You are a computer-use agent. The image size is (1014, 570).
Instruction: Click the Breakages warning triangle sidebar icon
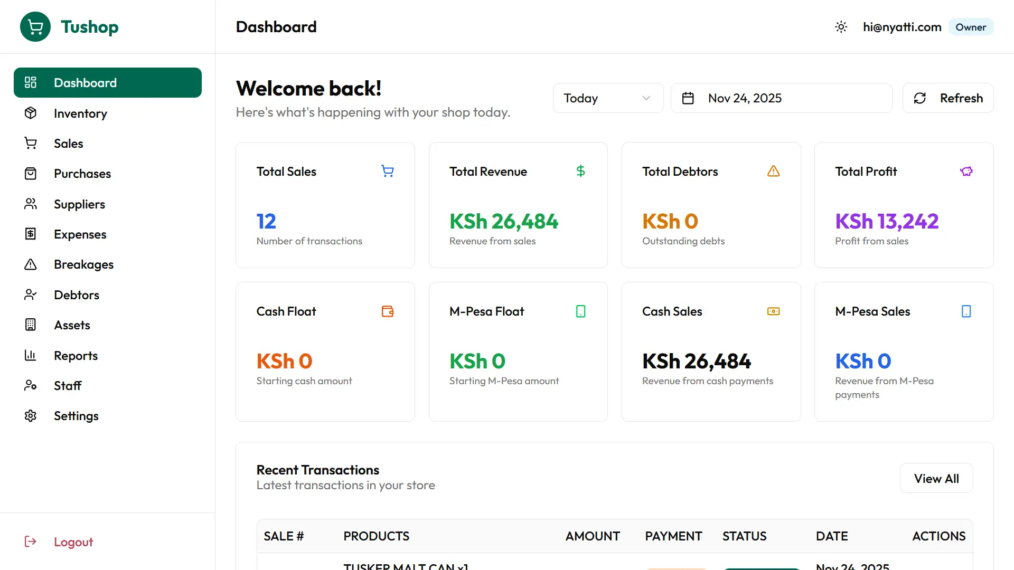pyautogui.click(x=31, y=264)
